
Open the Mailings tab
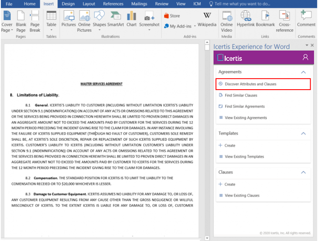(139, 4)
